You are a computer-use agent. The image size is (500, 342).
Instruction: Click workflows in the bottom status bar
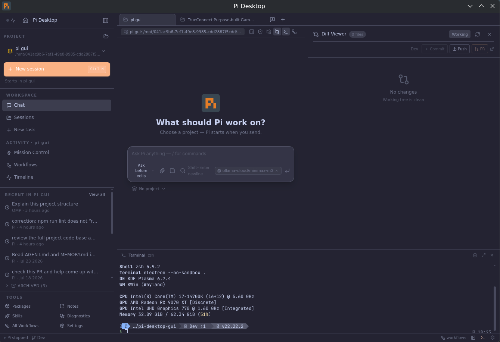click(x=454, y=338)
